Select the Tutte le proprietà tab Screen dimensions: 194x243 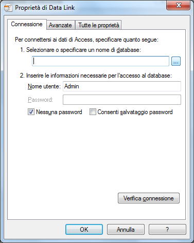pos(99,25)
